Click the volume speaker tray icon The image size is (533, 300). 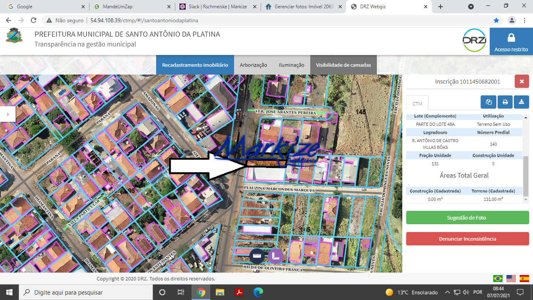click(466, 292)
